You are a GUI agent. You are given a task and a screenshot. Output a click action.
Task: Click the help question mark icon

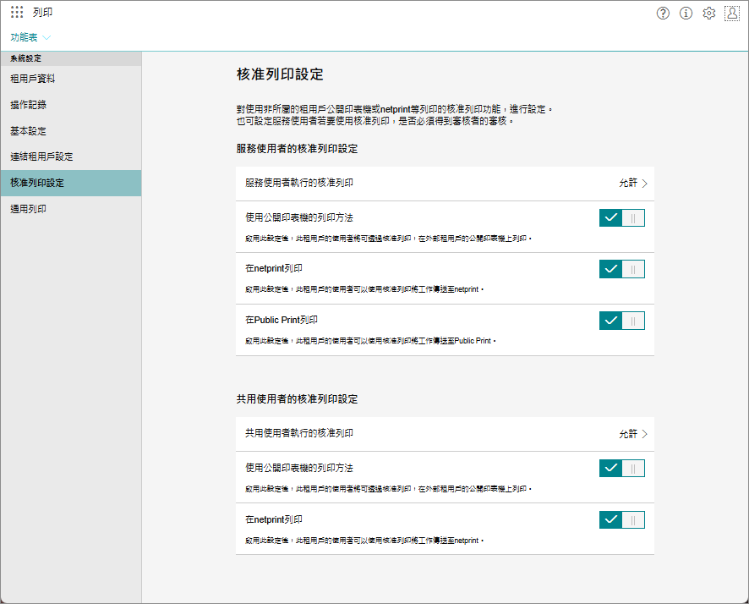663,14
